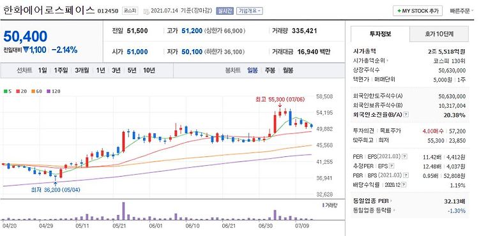Click 목표주가 value 57,200
The height and width of the screenshot is (236, 479).
tap(457, 131)
